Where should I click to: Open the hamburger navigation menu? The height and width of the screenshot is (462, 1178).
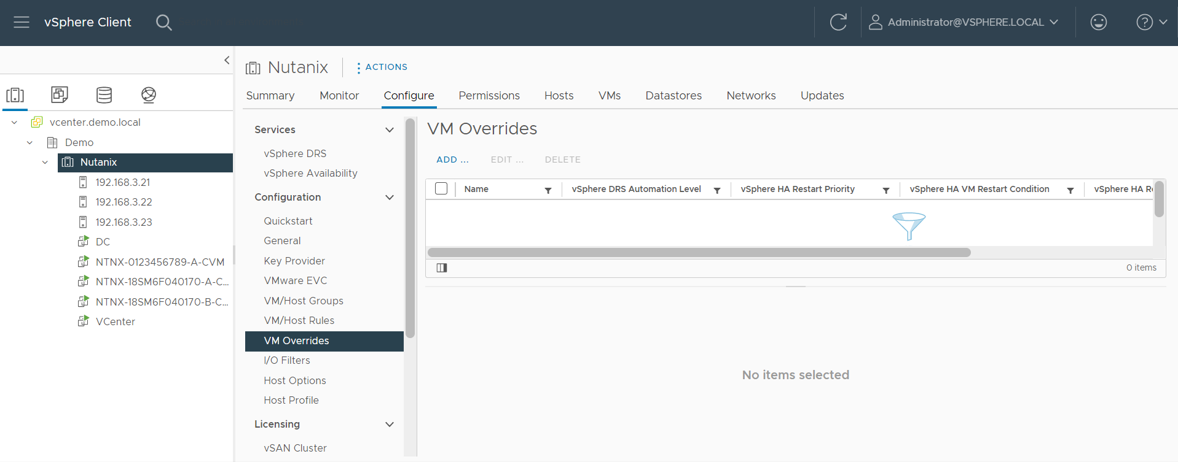[x=22, y=23]
